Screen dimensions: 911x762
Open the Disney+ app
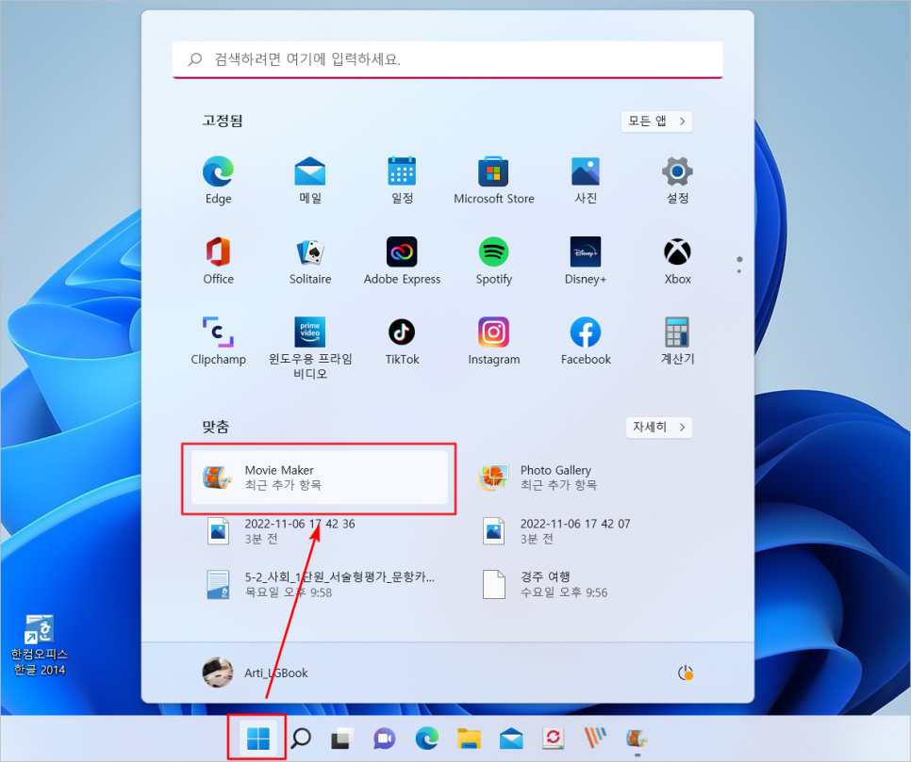586,261
